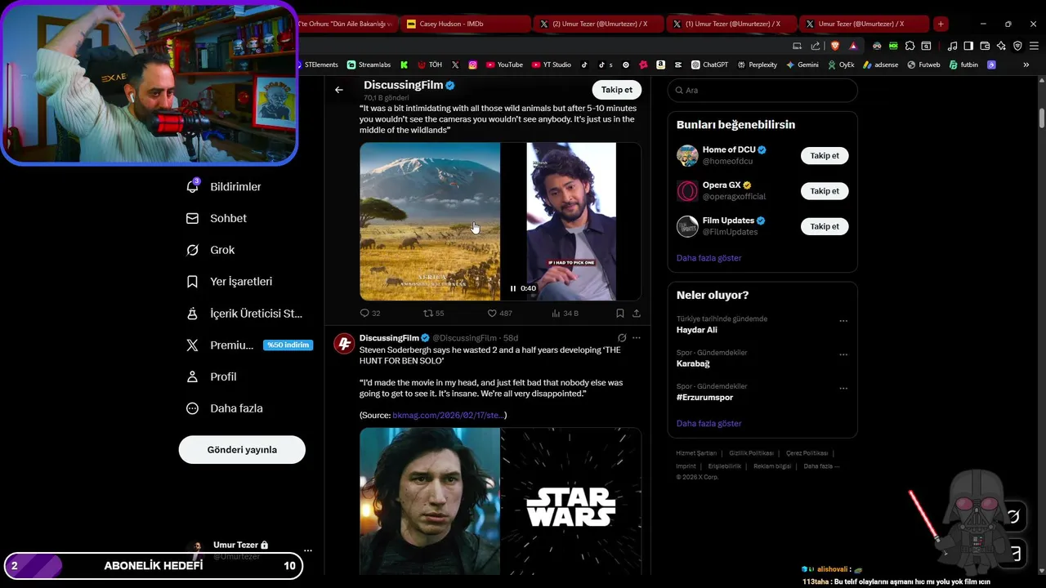Open ChatGPT bookmark
1046x588 pixels.
pyautogui.click(x=709, y=65)
